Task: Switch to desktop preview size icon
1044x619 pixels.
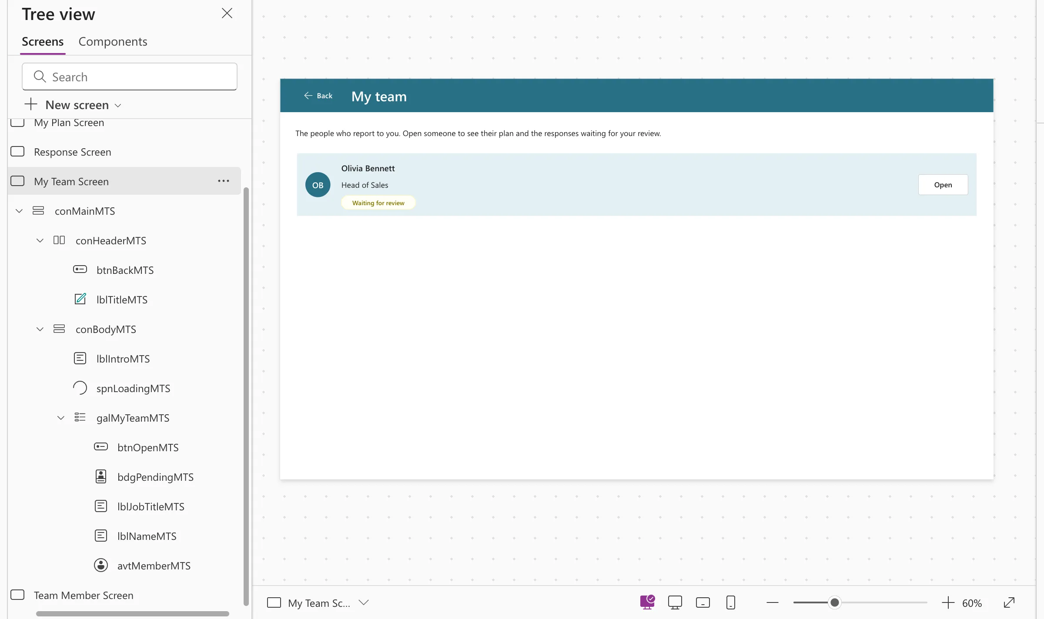Action: [675, 602]
